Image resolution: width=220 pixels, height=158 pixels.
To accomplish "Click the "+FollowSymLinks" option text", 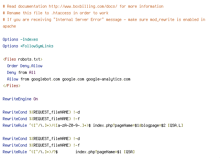I will click(37, 46).
